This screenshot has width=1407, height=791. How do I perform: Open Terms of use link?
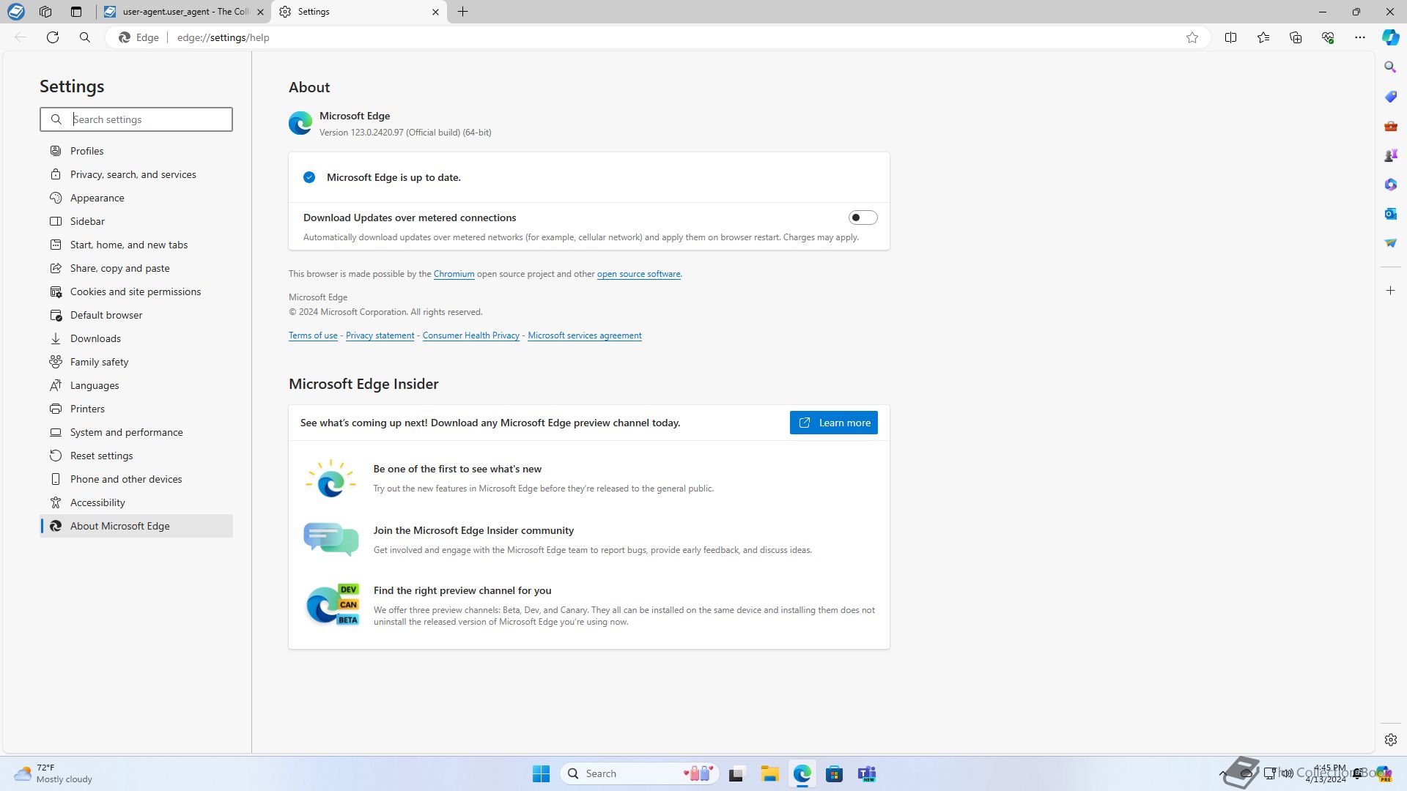point(313,335)
